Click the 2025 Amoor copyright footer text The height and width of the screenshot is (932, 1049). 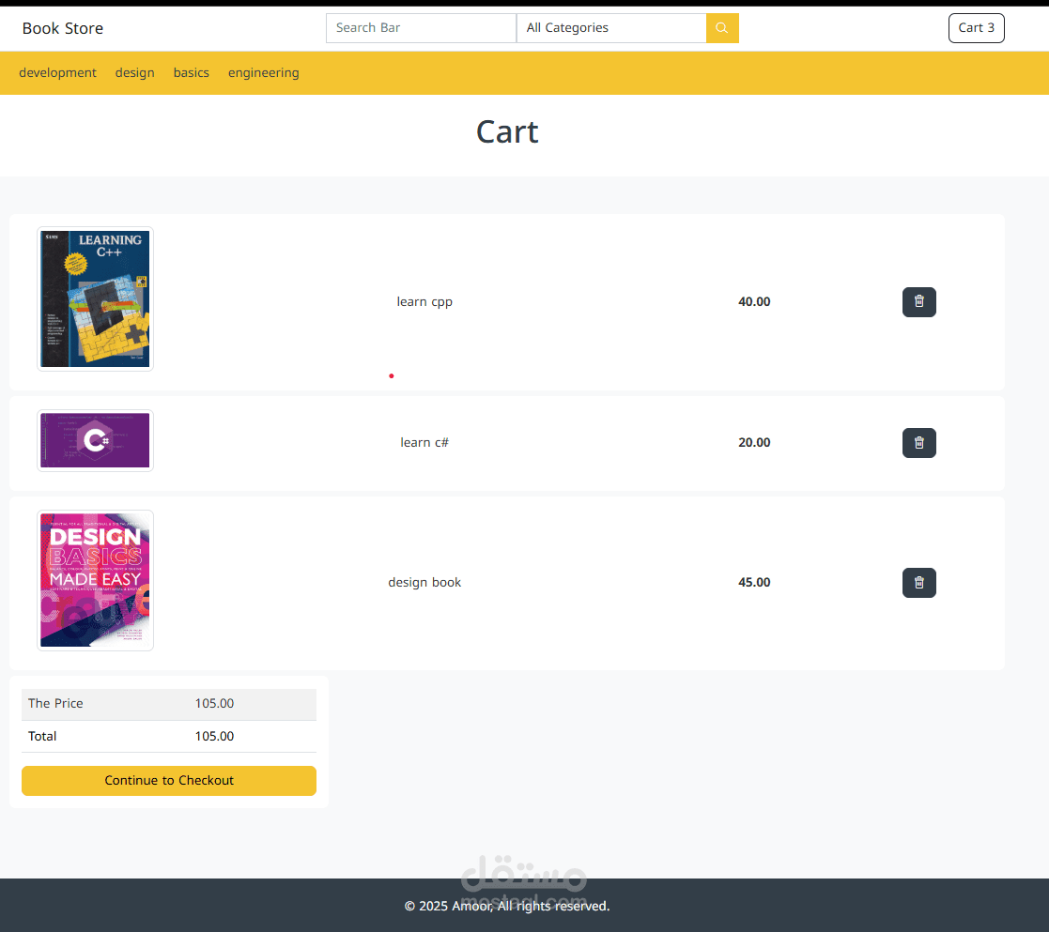507,906
